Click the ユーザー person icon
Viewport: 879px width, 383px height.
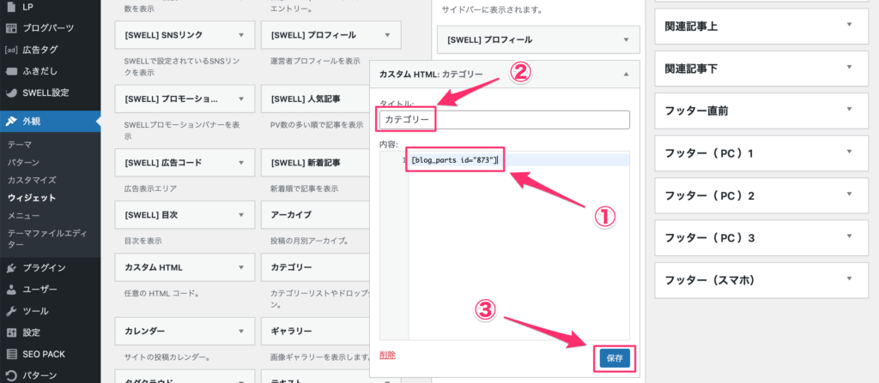11,290
